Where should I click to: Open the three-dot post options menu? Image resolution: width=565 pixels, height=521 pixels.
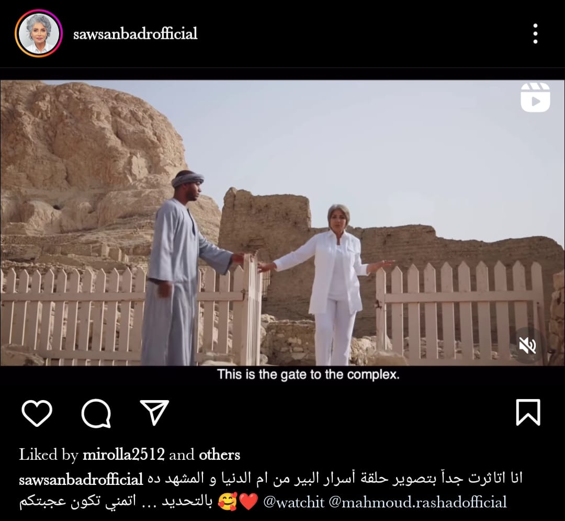point(536,33)
